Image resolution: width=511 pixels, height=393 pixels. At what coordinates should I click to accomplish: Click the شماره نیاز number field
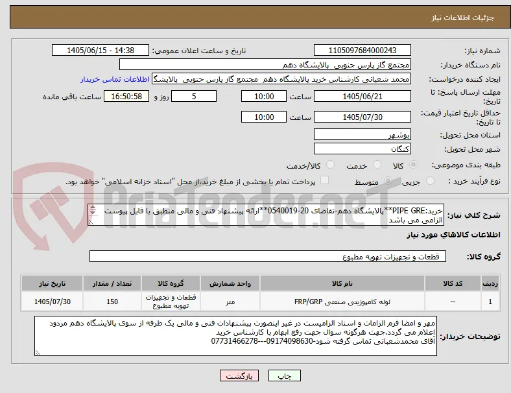[x=362, y=50]
